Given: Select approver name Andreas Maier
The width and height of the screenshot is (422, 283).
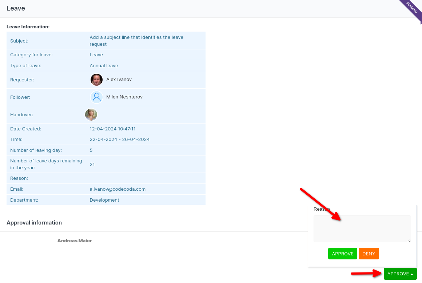Looking at the screenshot, I should (75, 241).
